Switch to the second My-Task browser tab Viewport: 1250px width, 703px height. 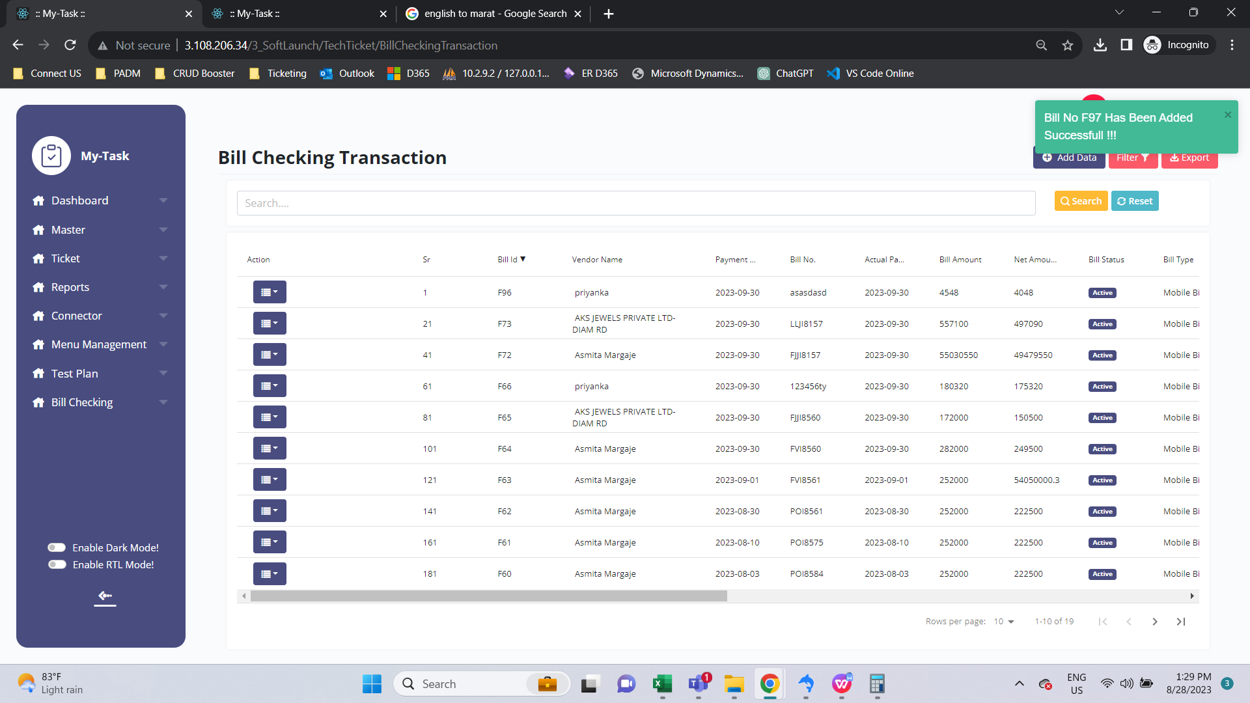[x=299, y=14]
